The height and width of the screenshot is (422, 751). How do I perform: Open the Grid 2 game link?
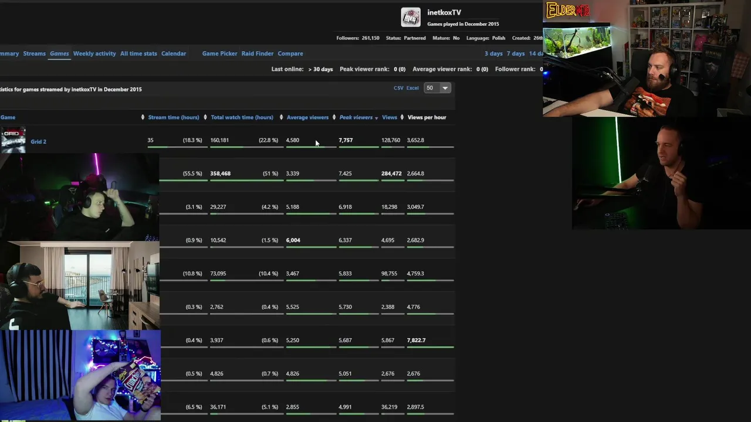[38, 141]
